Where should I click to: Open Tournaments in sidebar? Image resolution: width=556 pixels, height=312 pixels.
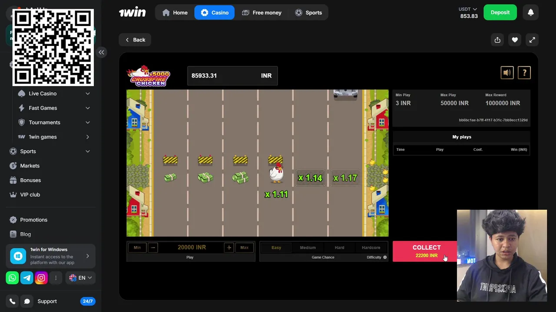44,123
